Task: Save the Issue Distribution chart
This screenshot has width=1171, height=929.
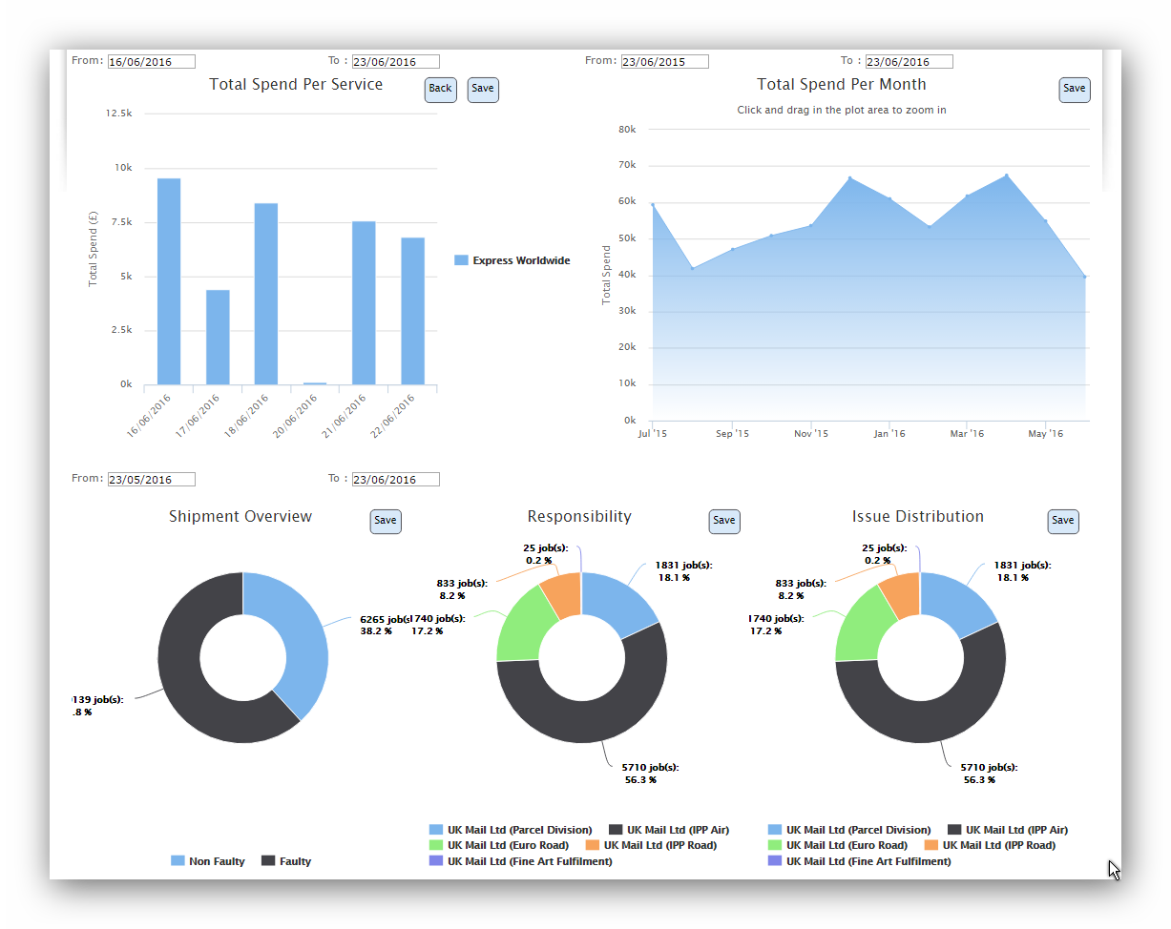Action: (x=1062, y=522)
